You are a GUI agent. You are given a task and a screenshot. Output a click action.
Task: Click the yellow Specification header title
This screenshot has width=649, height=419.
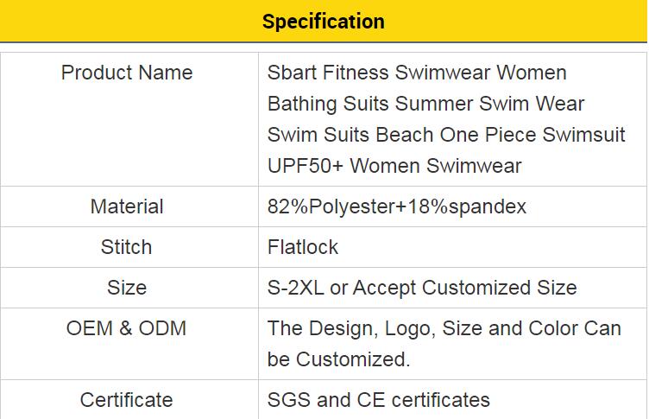[324, 22]
